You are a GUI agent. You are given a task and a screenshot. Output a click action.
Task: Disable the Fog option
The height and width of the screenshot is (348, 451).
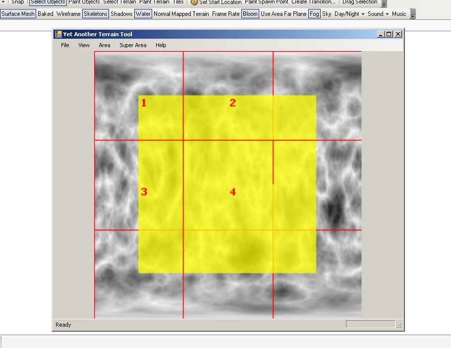tap(314, 14)
